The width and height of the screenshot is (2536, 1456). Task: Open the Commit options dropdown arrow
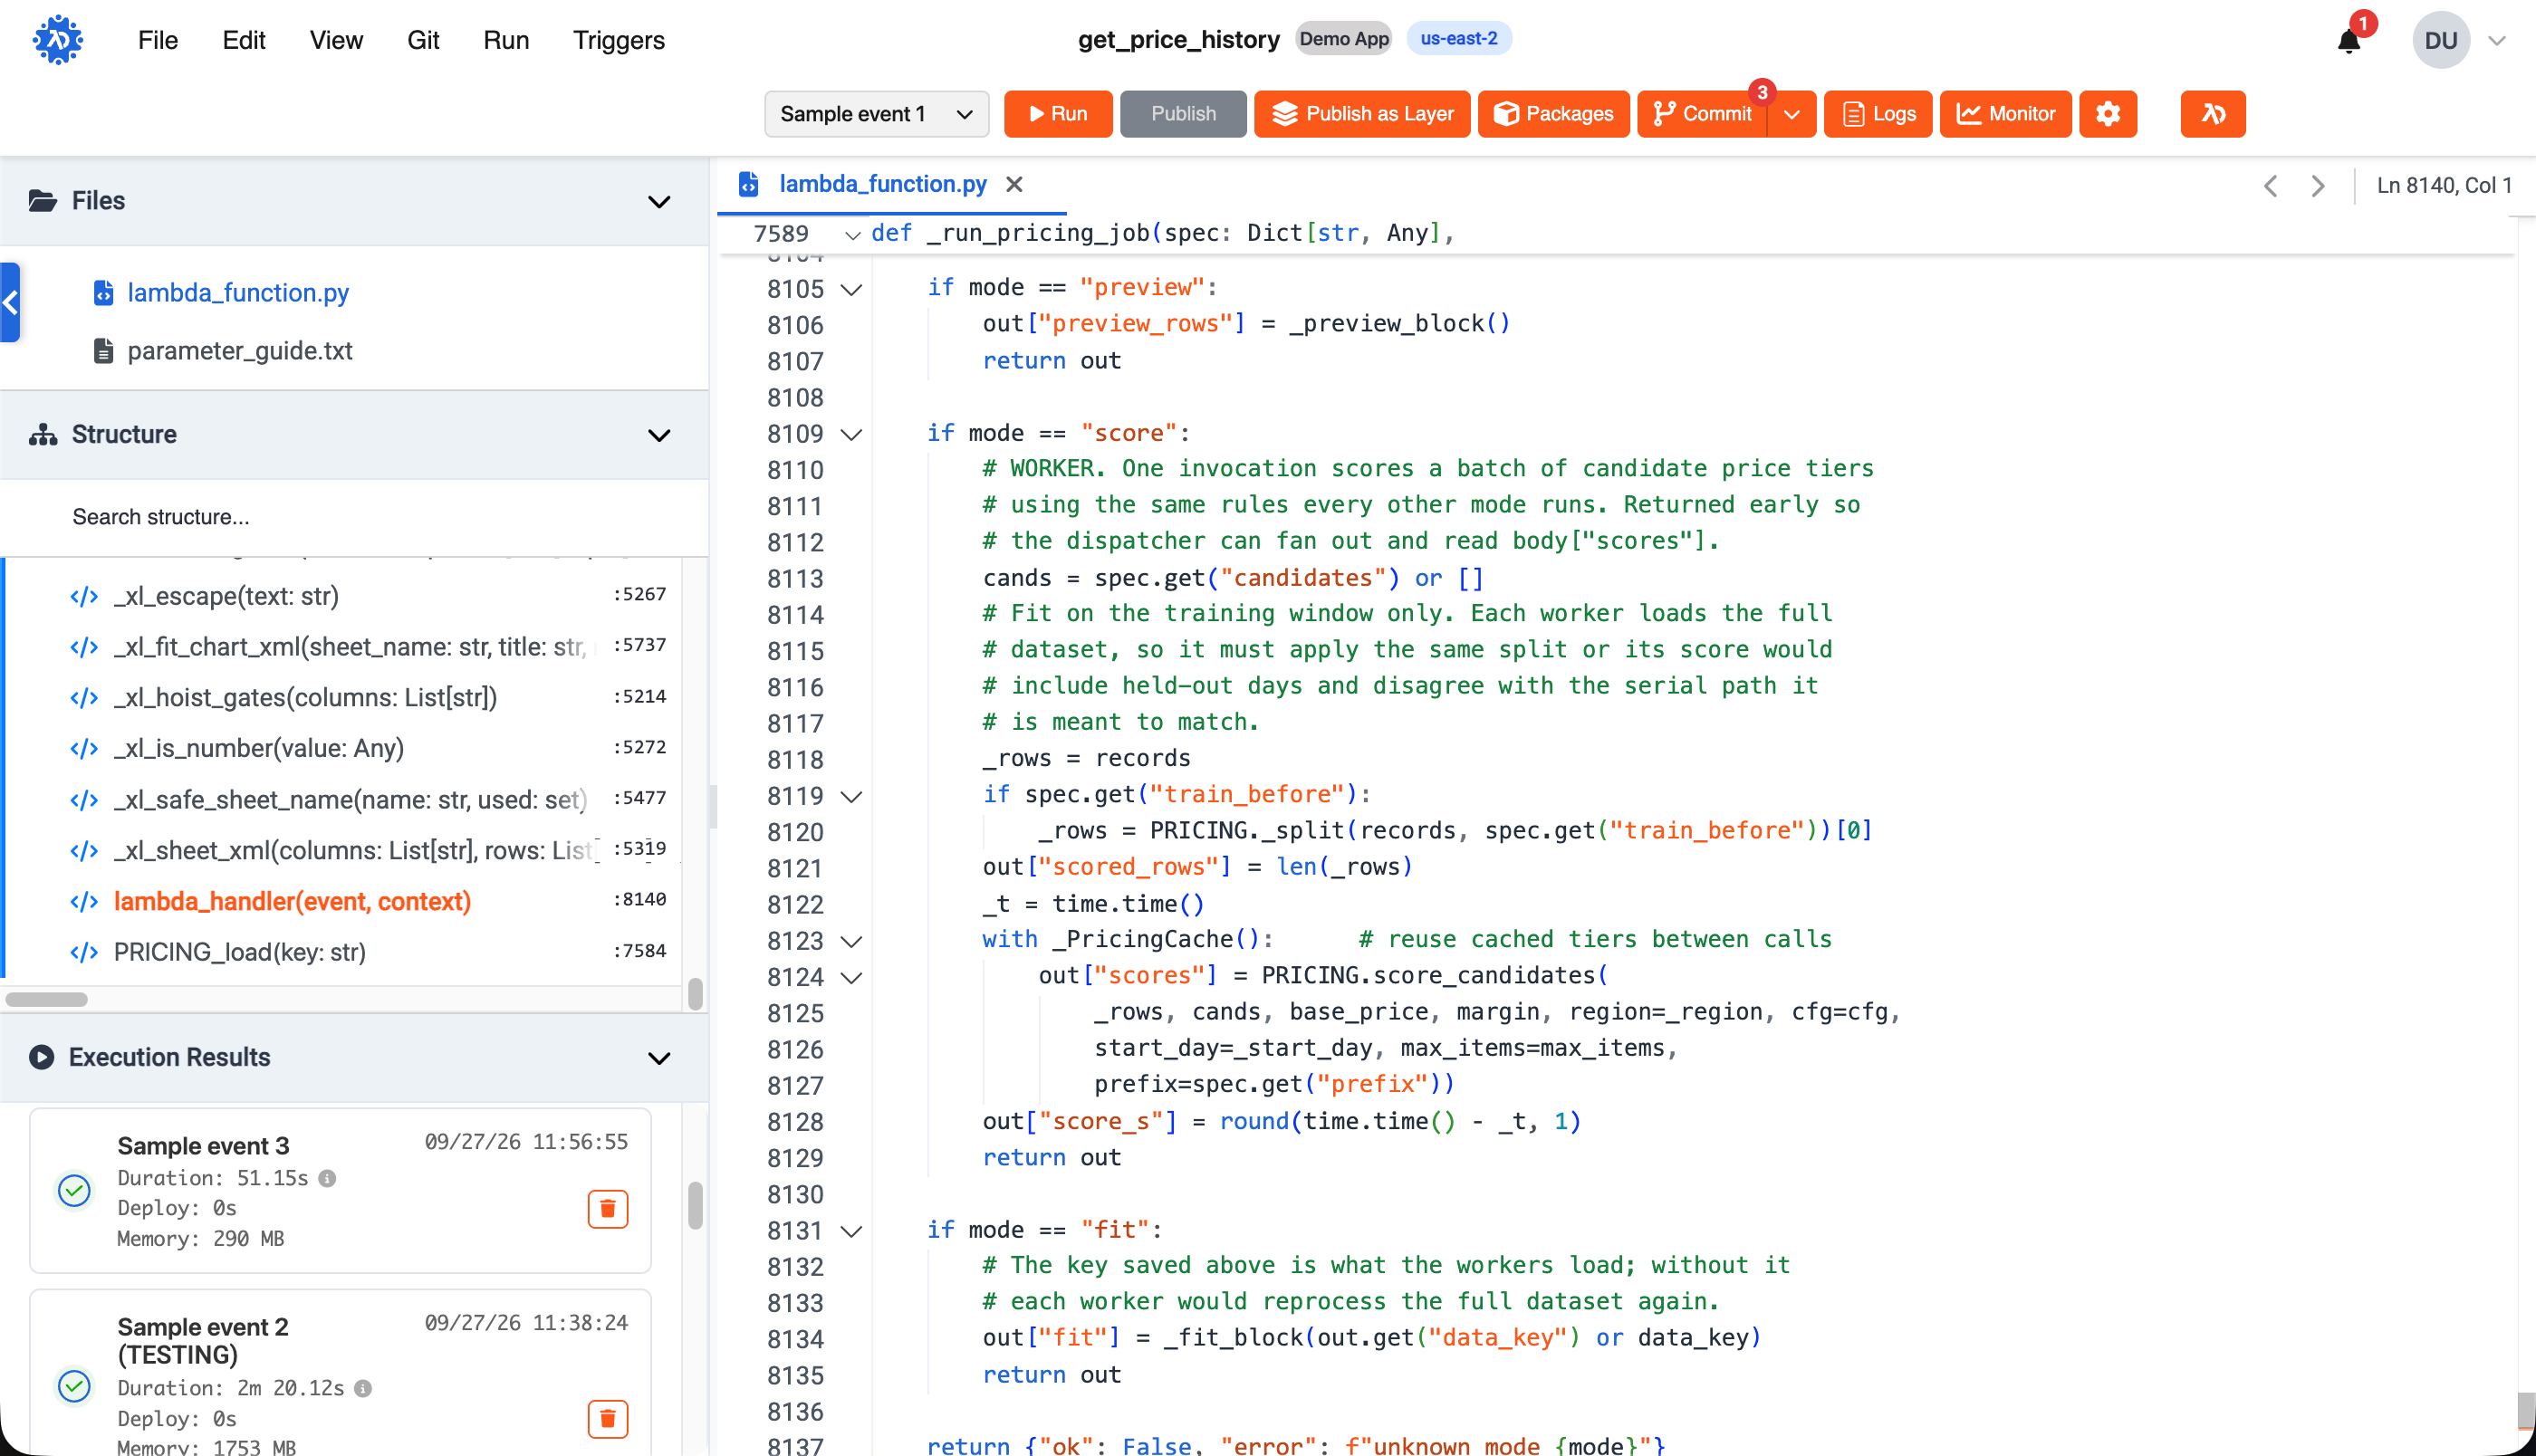coord(1792,114)
